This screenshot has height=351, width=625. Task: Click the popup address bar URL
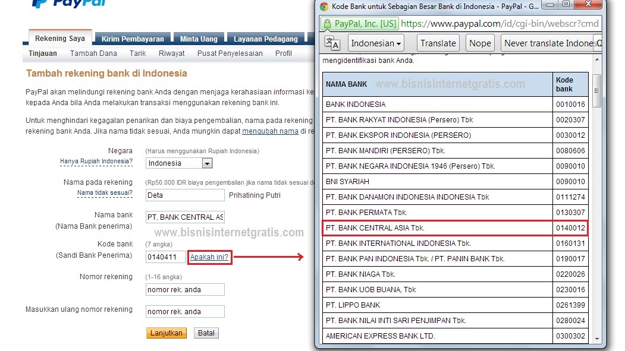tap(500, 24)
